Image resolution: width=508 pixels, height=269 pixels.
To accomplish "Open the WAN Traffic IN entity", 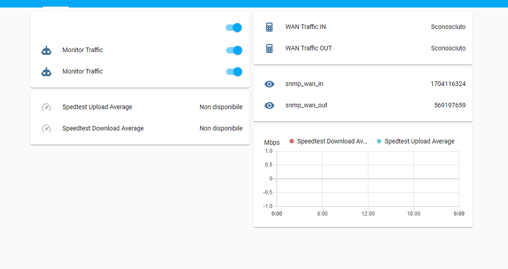I will pos(363,27).
